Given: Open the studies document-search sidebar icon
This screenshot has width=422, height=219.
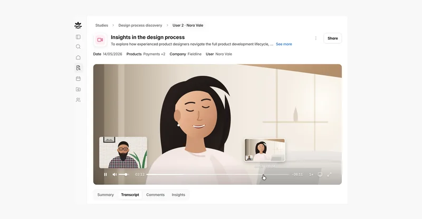Looking at the screenshot, I should [78, 68].
